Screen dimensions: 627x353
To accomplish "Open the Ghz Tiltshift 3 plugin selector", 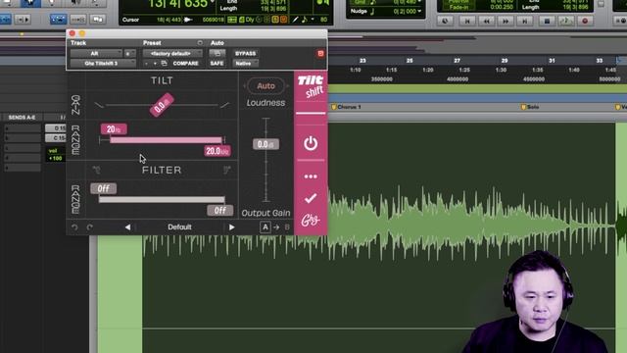I will coord(103,63).
